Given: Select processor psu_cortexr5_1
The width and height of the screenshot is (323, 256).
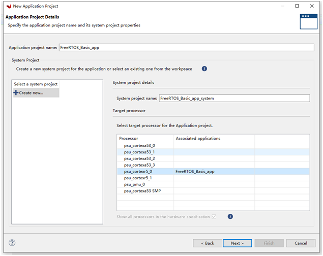Looking at the screenshot, I should pos(213,178).
